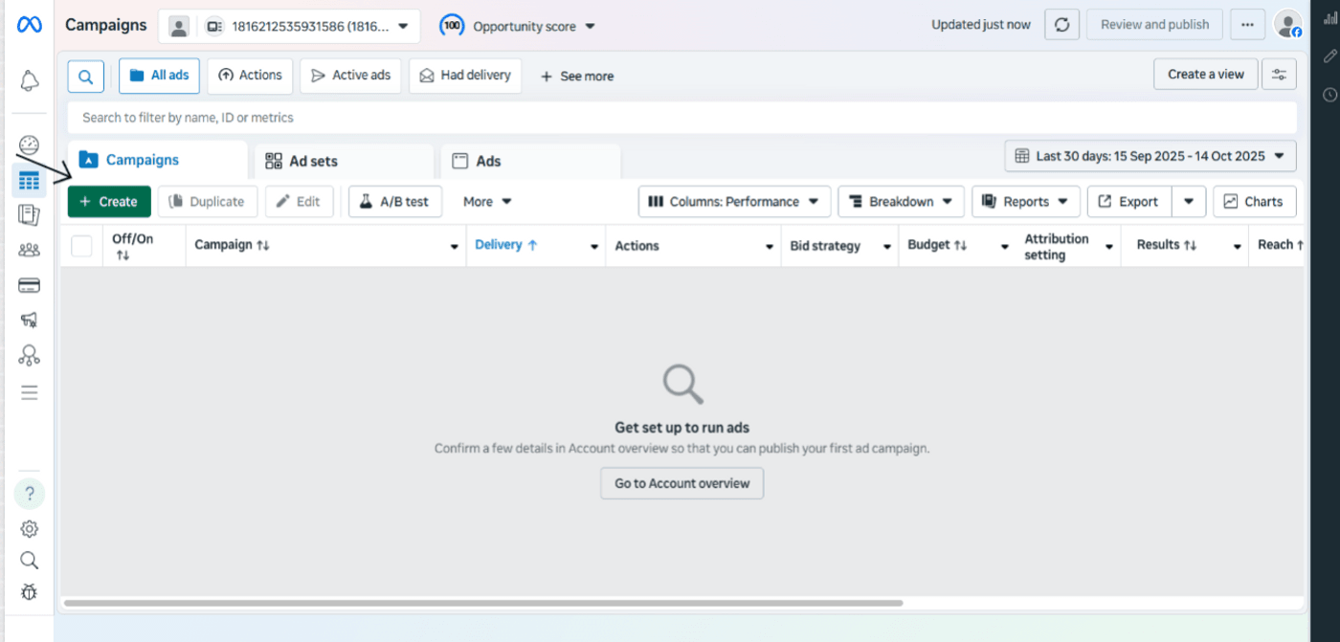The height and width of the screenshot is (642, 1340).
Task: Open the Breakdown dropdown
Action: [901, 202]
